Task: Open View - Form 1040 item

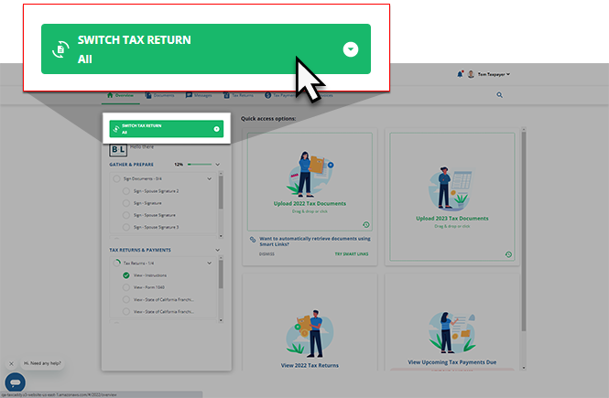Action: point(149,287)
